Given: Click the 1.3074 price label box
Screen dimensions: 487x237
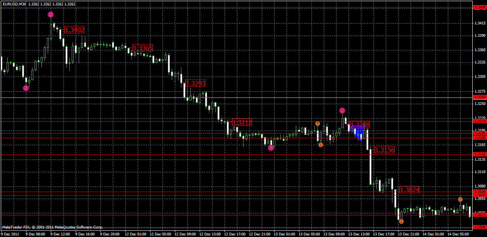Looking at the screenshot, I should pyautogui.click(x=410, y=190).
